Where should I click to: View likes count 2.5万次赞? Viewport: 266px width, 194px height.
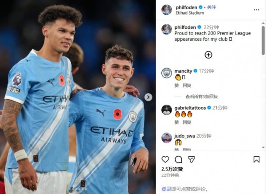pos(172,169)
